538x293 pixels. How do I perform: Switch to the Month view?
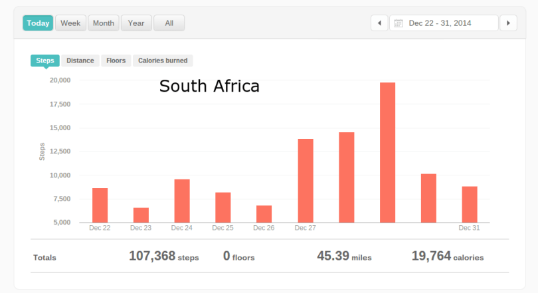coord(103,23)
